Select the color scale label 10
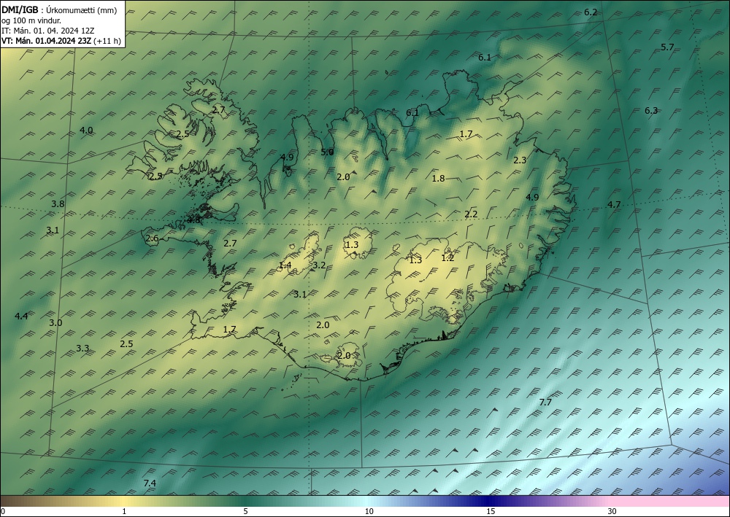This screenshot has height=517, width=730. pyautogui.click(x=369, y=511)
